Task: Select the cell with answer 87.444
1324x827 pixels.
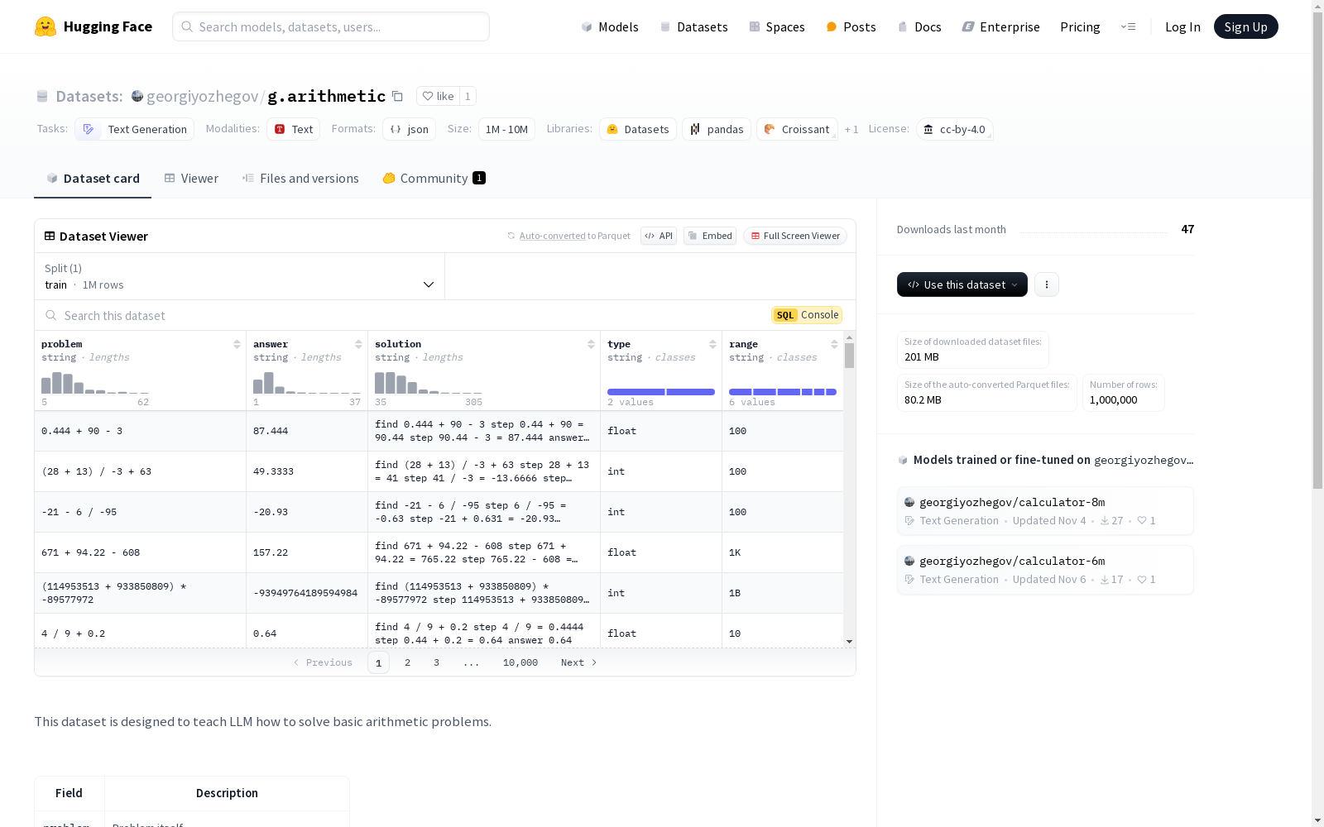Action: (307, 431)
